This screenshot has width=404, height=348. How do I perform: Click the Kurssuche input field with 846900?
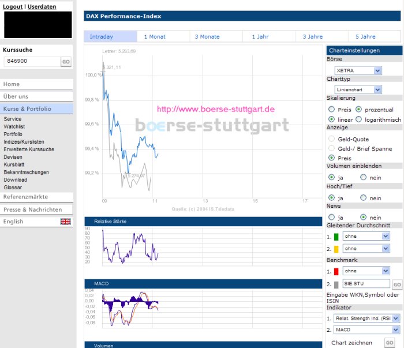[x=32, y=62]
